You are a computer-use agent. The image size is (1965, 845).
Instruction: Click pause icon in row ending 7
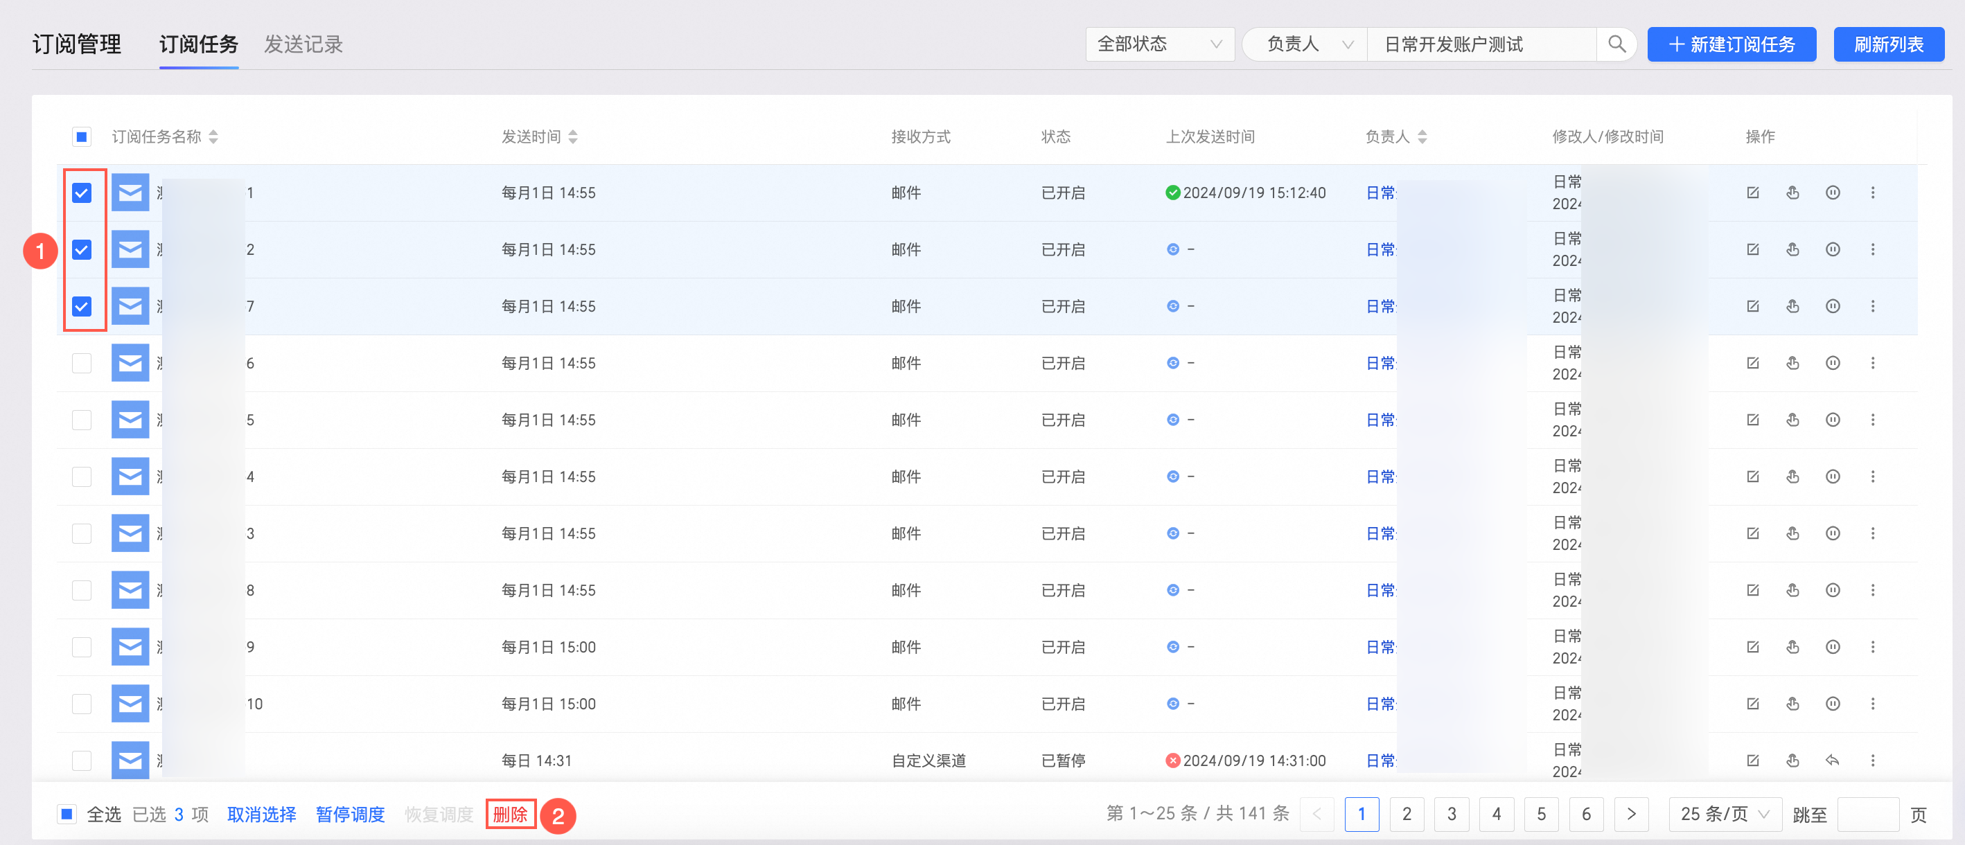click(x=1832, y=307)
